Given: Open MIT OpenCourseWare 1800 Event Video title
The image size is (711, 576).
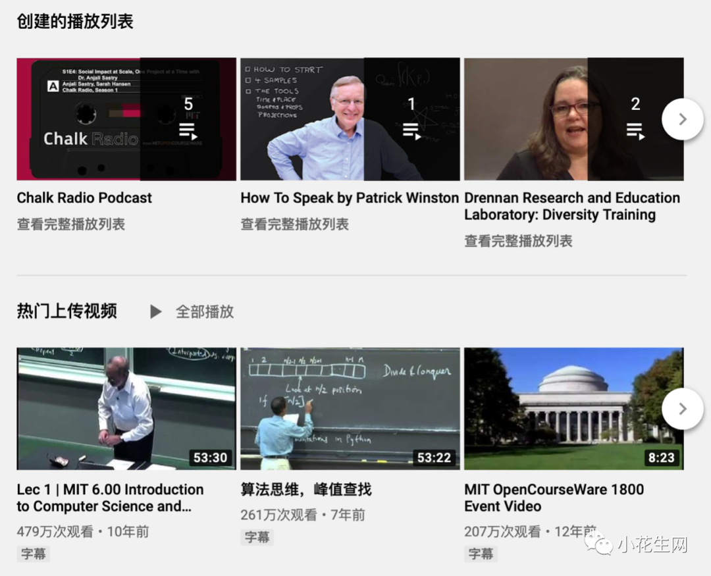Looking at the screenshot, I should 554,498.
